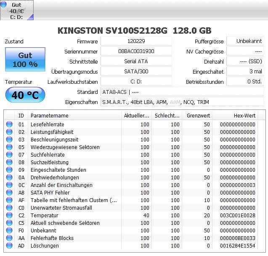
Task: Click the Schnittstelle field Serial ATA
Action: tap(136, 61)
